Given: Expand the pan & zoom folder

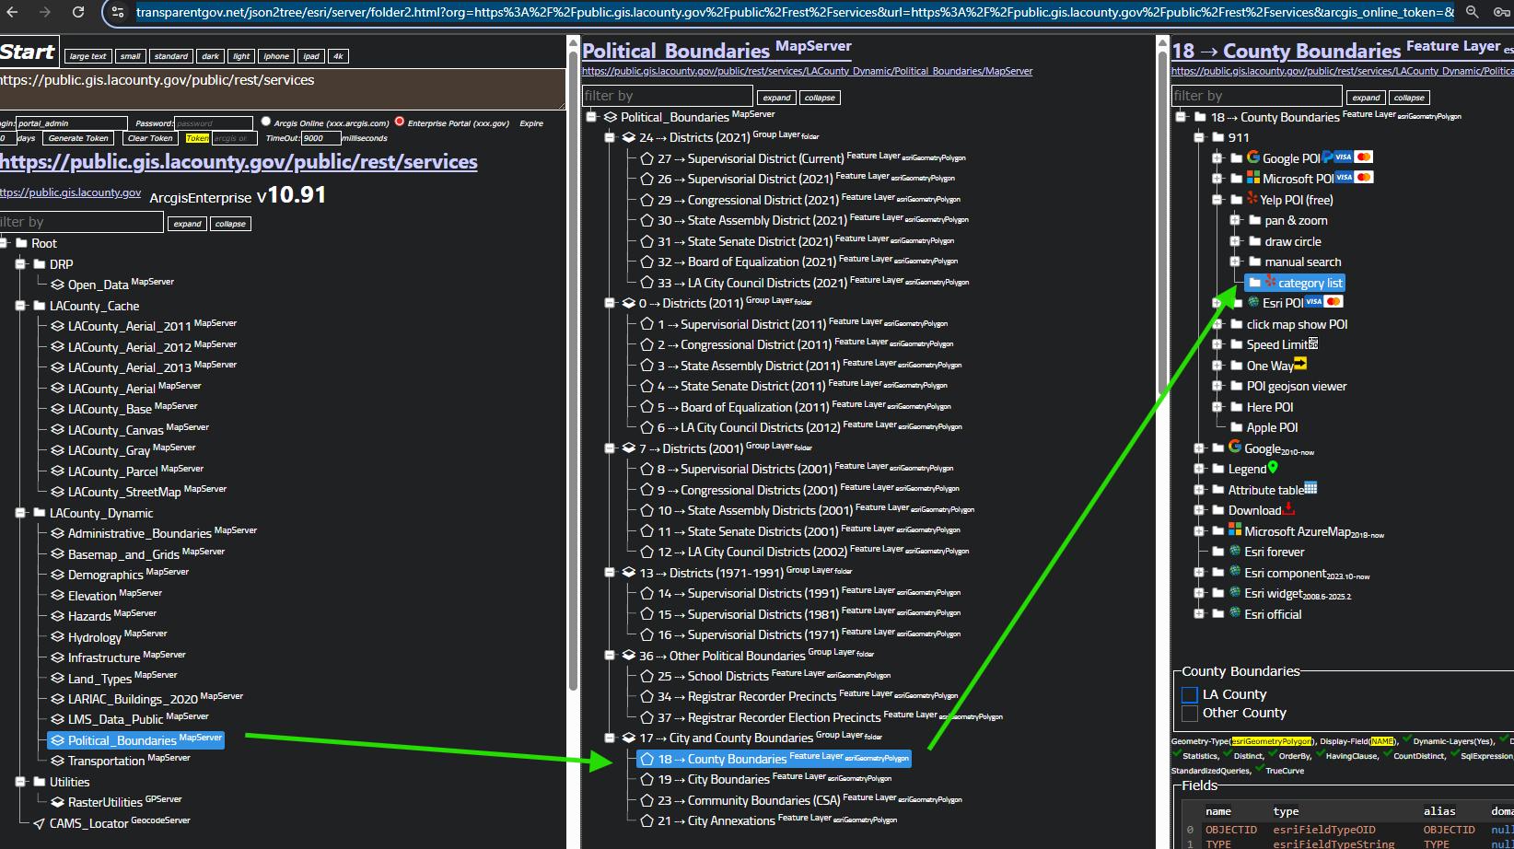Looking at the screenshot, I should pyautogui.click(x=1235, y=220).
